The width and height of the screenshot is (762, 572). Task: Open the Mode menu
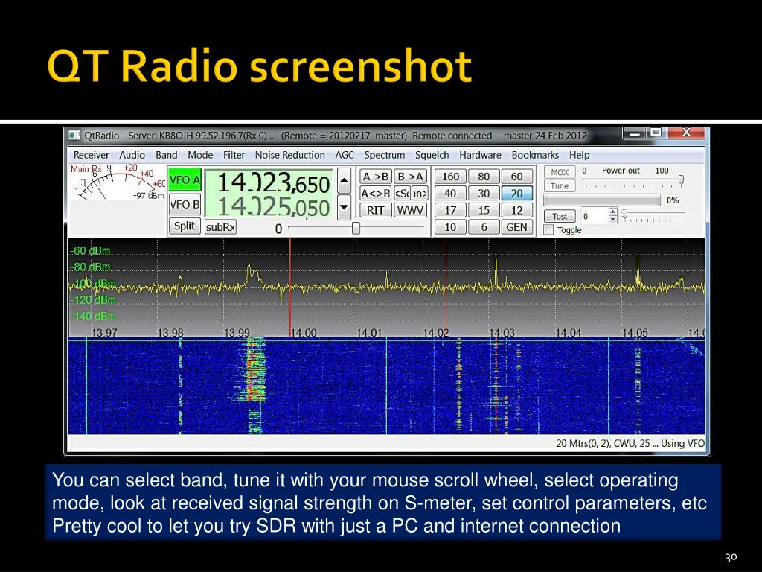point(200,155)
